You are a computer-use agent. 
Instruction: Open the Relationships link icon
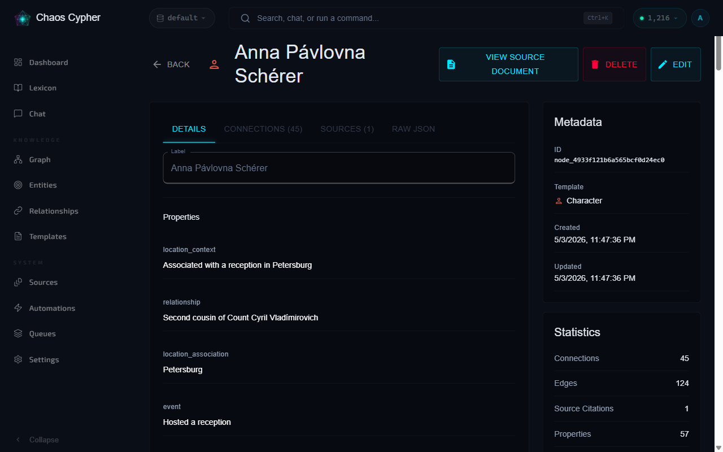pos(18,211)
